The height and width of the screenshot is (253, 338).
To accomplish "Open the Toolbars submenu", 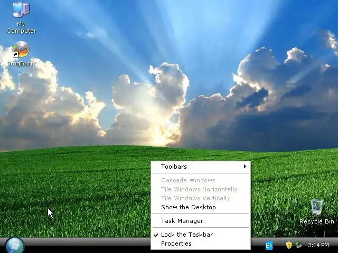I will click(201, 167).
